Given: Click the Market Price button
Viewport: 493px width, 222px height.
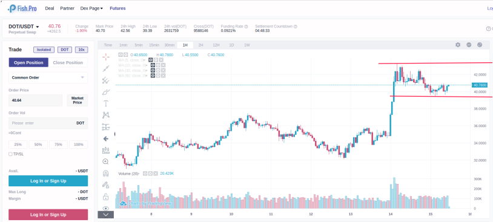Looking at the screenshot, I should pos(78,100).
